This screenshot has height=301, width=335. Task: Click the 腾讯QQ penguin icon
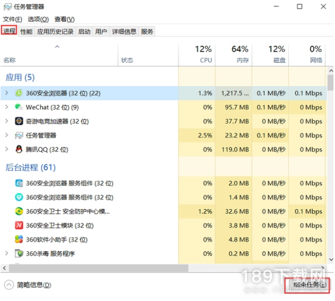point(19,149)
